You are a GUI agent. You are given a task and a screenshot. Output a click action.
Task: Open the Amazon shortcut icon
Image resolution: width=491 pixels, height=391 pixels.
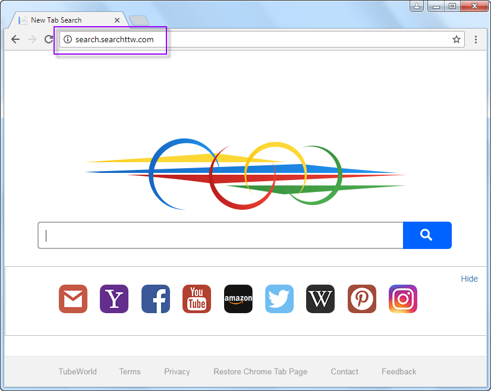[x=238, y=299]
